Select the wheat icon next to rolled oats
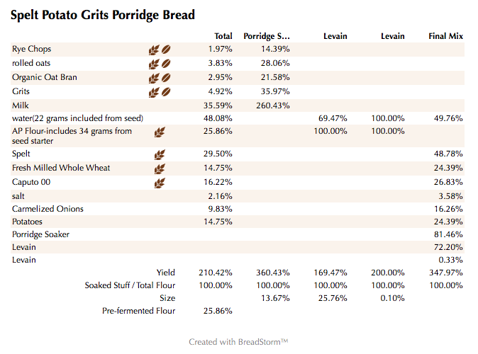The image size is (478, 354). tap(153, 64)
